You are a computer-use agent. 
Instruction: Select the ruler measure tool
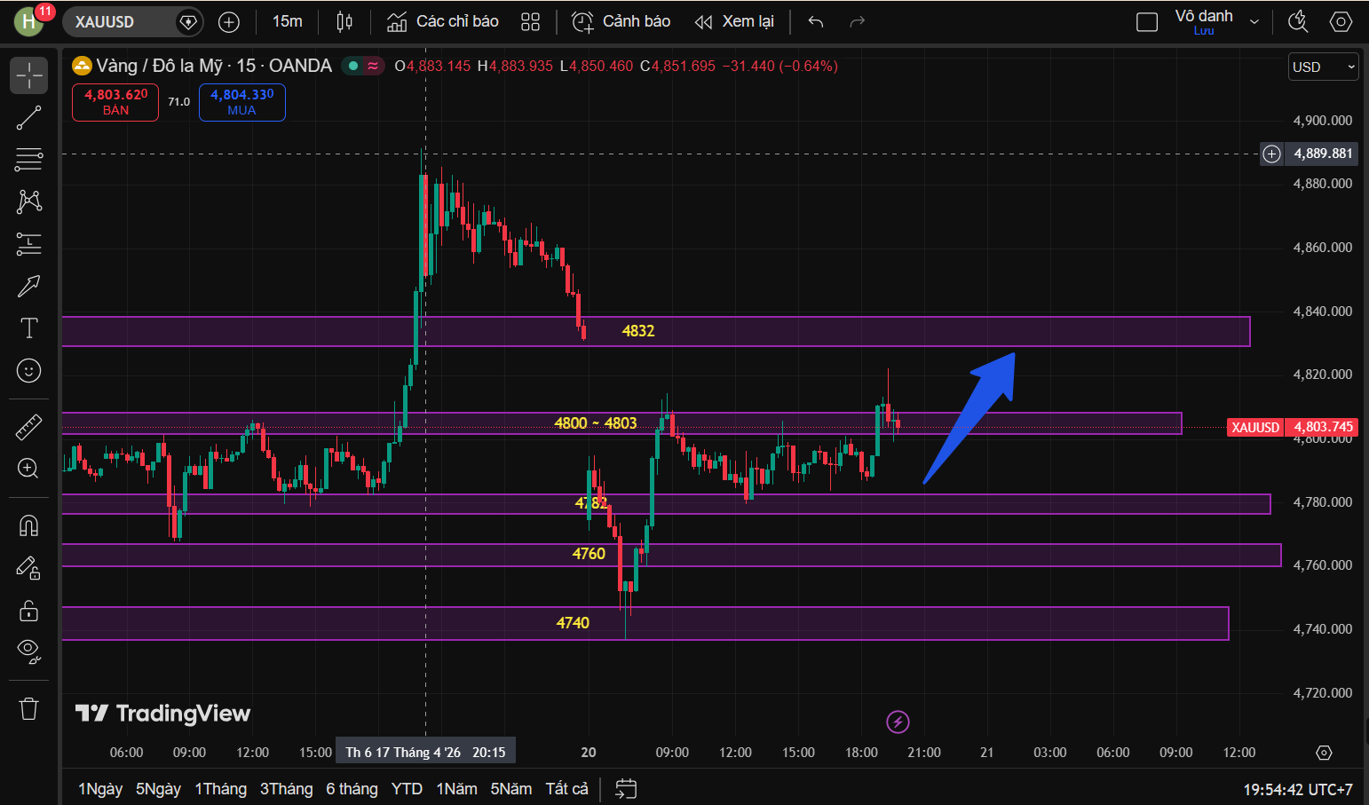click(28, 427)
